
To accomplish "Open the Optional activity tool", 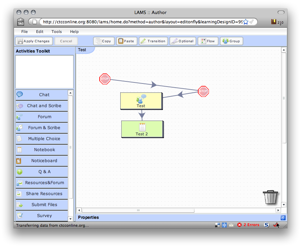I will [182, 41].
